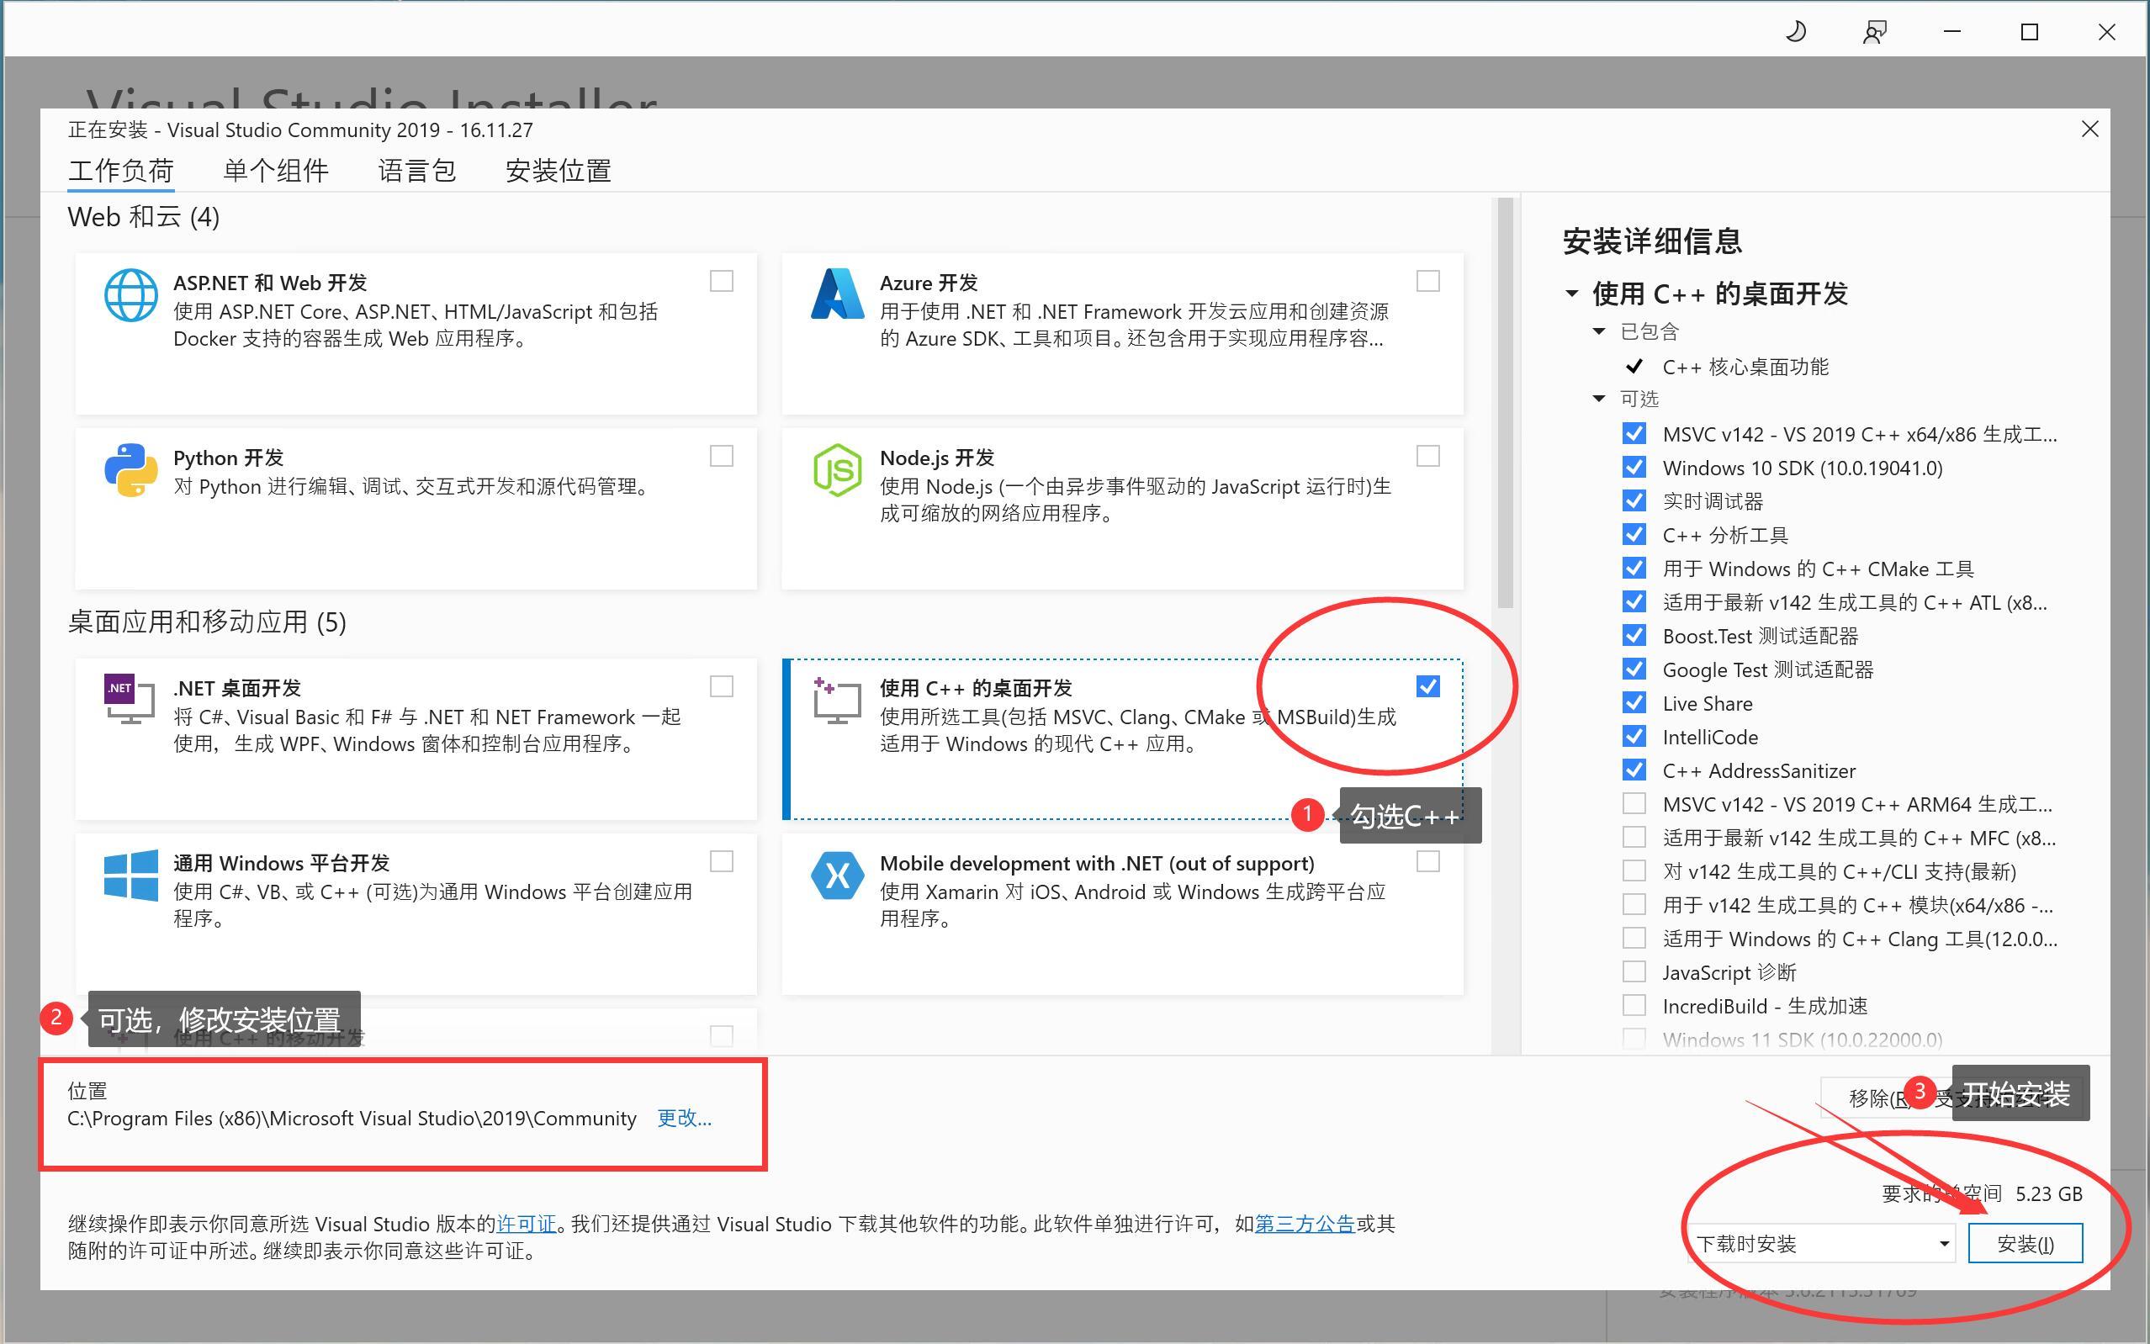The width and height of the screenshot is (2150, 1344).
Task: Click the 5.23 GB required space value
Action: (x=2047, y=1193)
